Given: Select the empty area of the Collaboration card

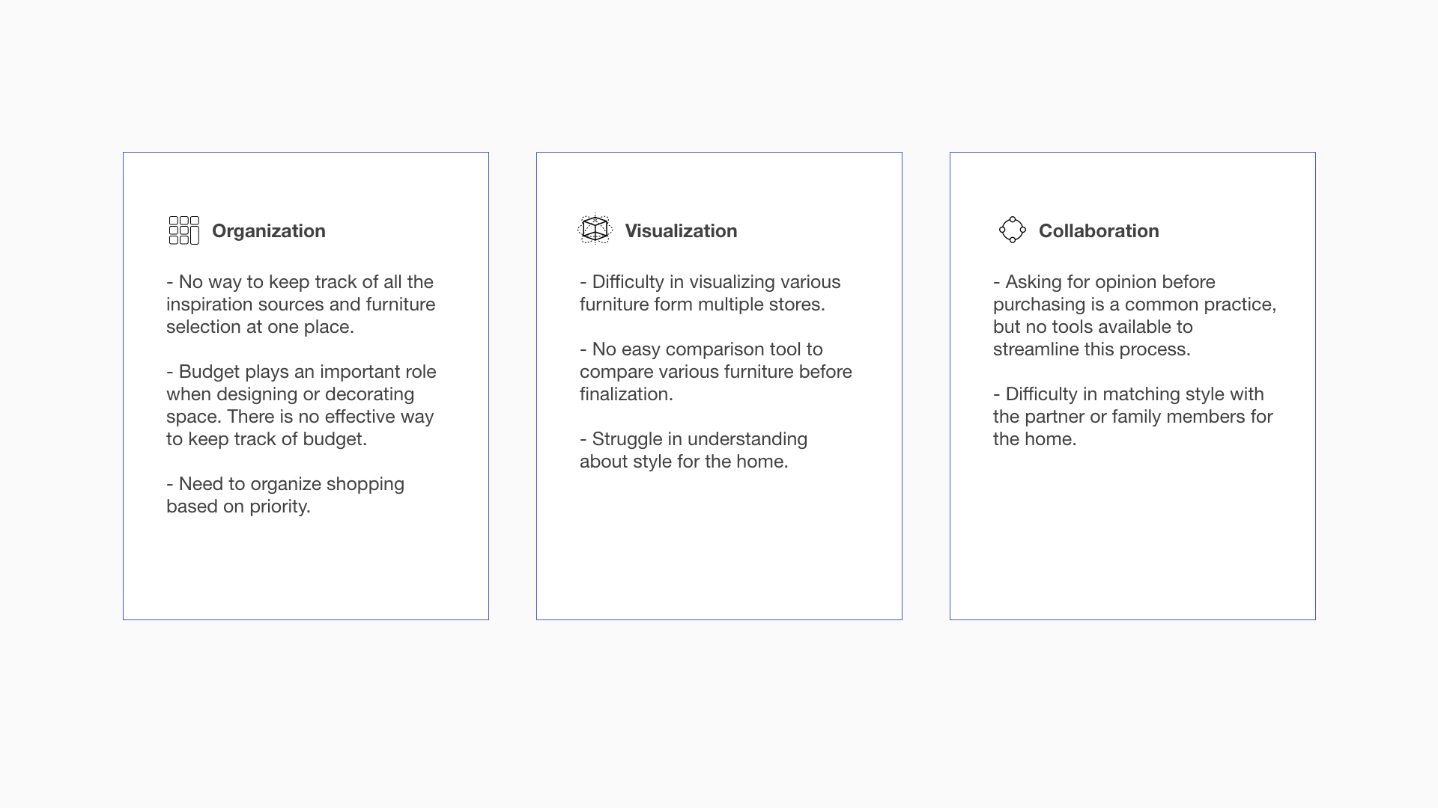Looking at the screenshot, I should [1132, 535].
